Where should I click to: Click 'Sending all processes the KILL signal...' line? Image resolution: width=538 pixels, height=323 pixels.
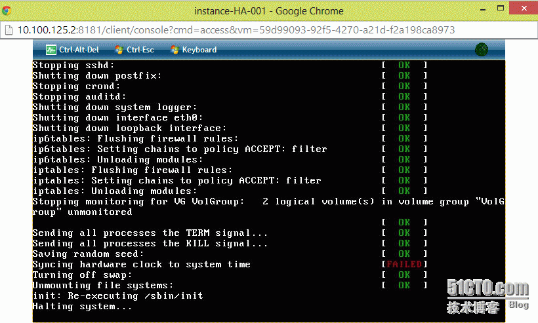(150, 244)
